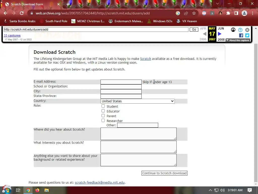Follow the Scratch link in description
The height and width of the screenshot is (194, 258).
click(145, 59)
